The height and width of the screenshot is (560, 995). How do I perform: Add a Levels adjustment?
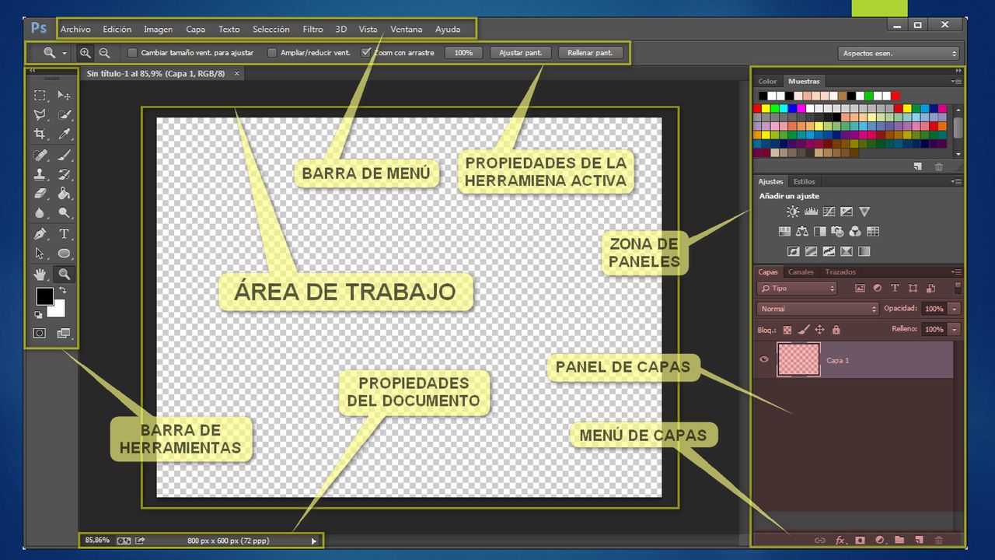[811, 212]
